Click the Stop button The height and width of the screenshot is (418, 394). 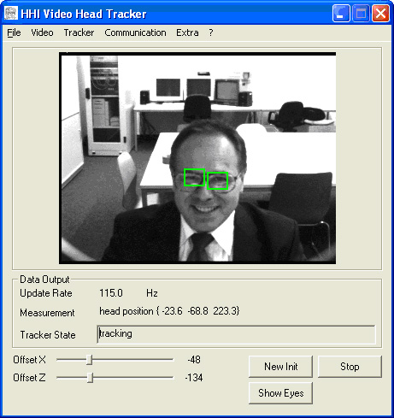[x=350, y=367]
